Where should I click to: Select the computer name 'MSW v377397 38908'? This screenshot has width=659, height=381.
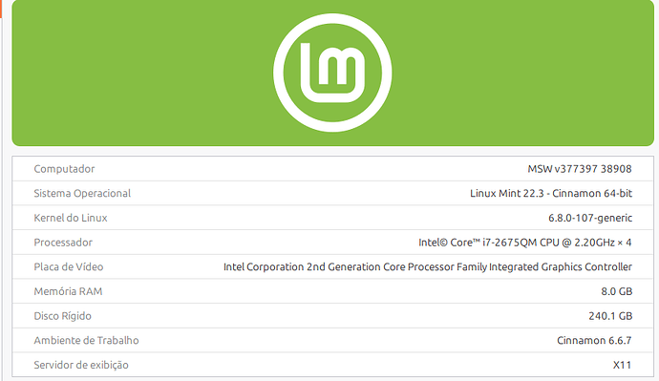[580, 169]
